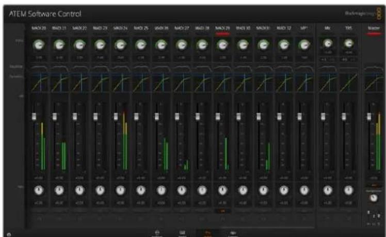386x237 pixels.
Task: Select the Master channel label
Action: pyautogui.click(x=374, y=28)
